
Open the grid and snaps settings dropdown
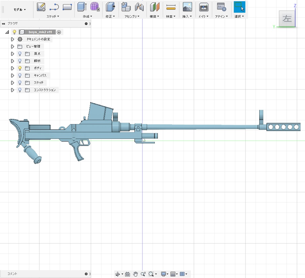click(174, 274)
